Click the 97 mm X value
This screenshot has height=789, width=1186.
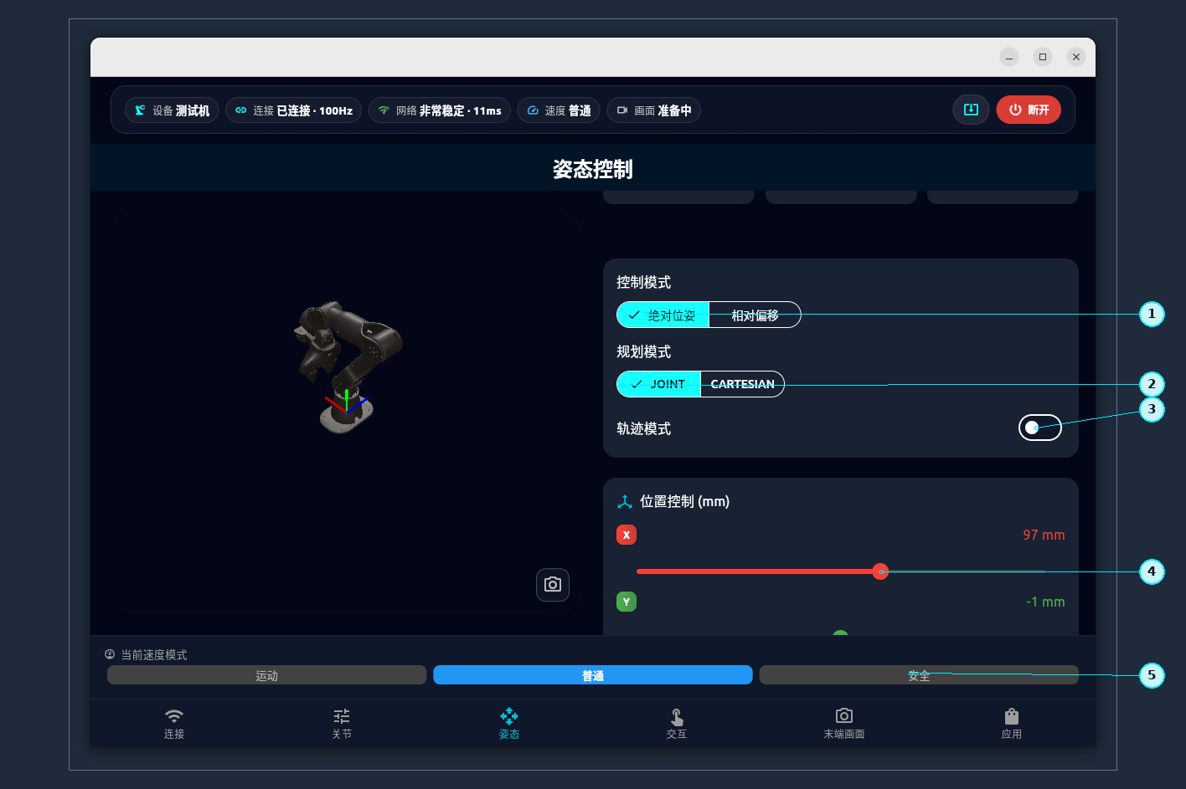(1044, 535)
